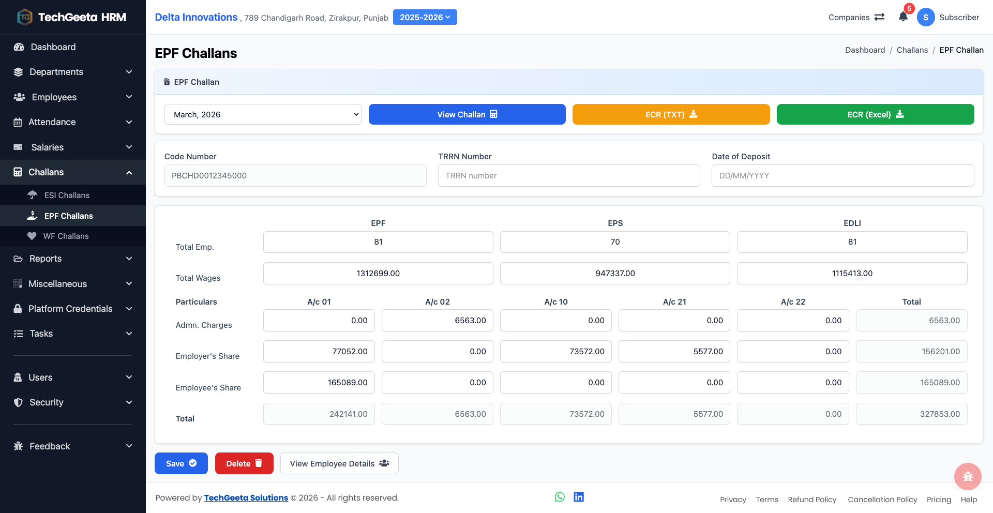Click the Delta Innovations company name
Screen dimensions: 993x513
point(196,17)
